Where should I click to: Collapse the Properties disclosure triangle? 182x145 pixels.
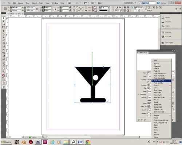point(138,94)
